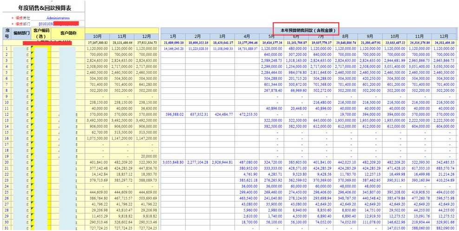Select the cell with value 420,250.00
The width and height of the screenshot is (459, 231).
[x=370, y=79]
